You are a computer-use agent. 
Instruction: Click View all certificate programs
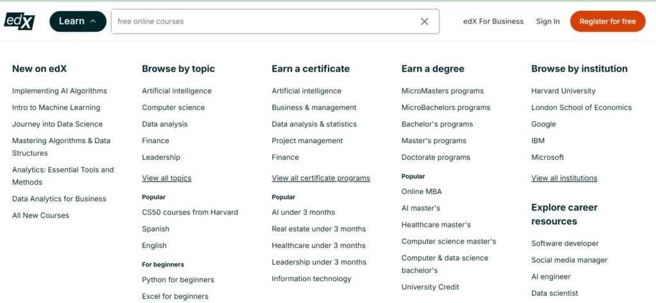point(321,178)
